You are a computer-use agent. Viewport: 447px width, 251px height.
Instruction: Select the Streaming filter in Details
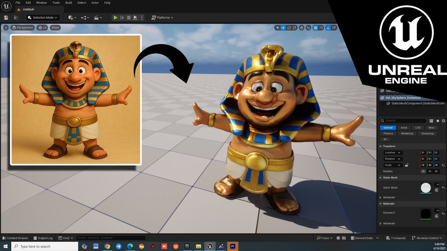427,134
